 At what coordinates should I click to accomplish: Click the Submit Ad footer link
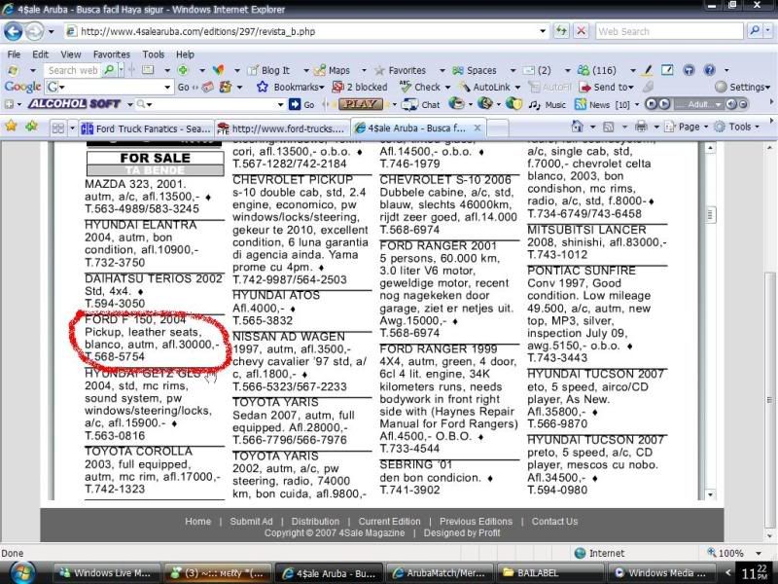click(x=251, y=522)
